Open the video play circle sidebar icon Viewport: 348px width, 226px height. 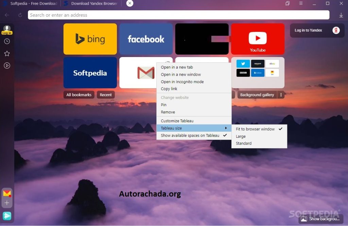tap(7, 65)
